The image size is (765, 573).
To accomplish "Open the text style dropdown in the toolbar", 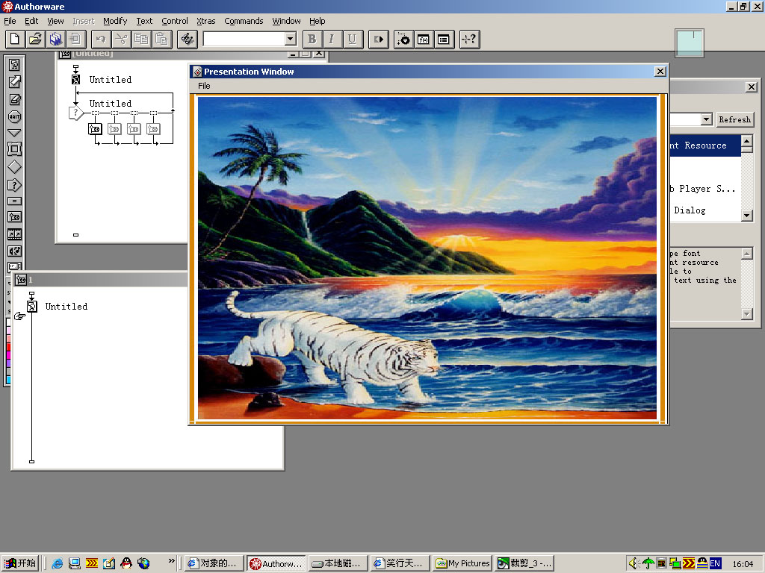I will click(x=291, y=39).
